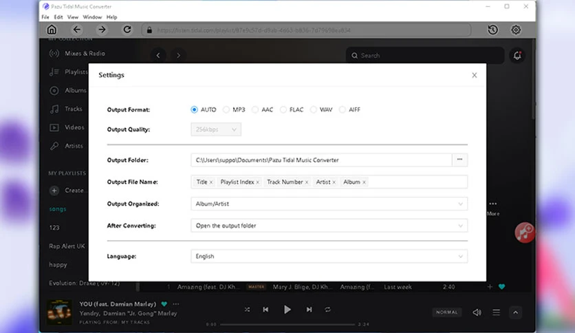This screenshot has height=333, width=575.
Task: Open the Help menu
Action: tap(111, 17)
